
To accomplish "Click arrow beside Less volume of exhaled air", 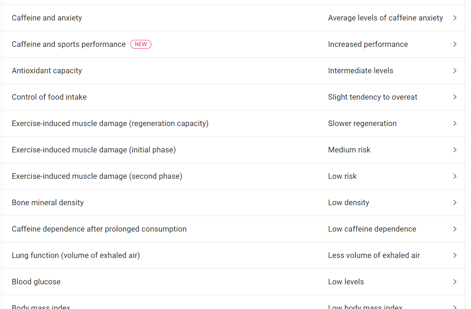I will point(455,256).
